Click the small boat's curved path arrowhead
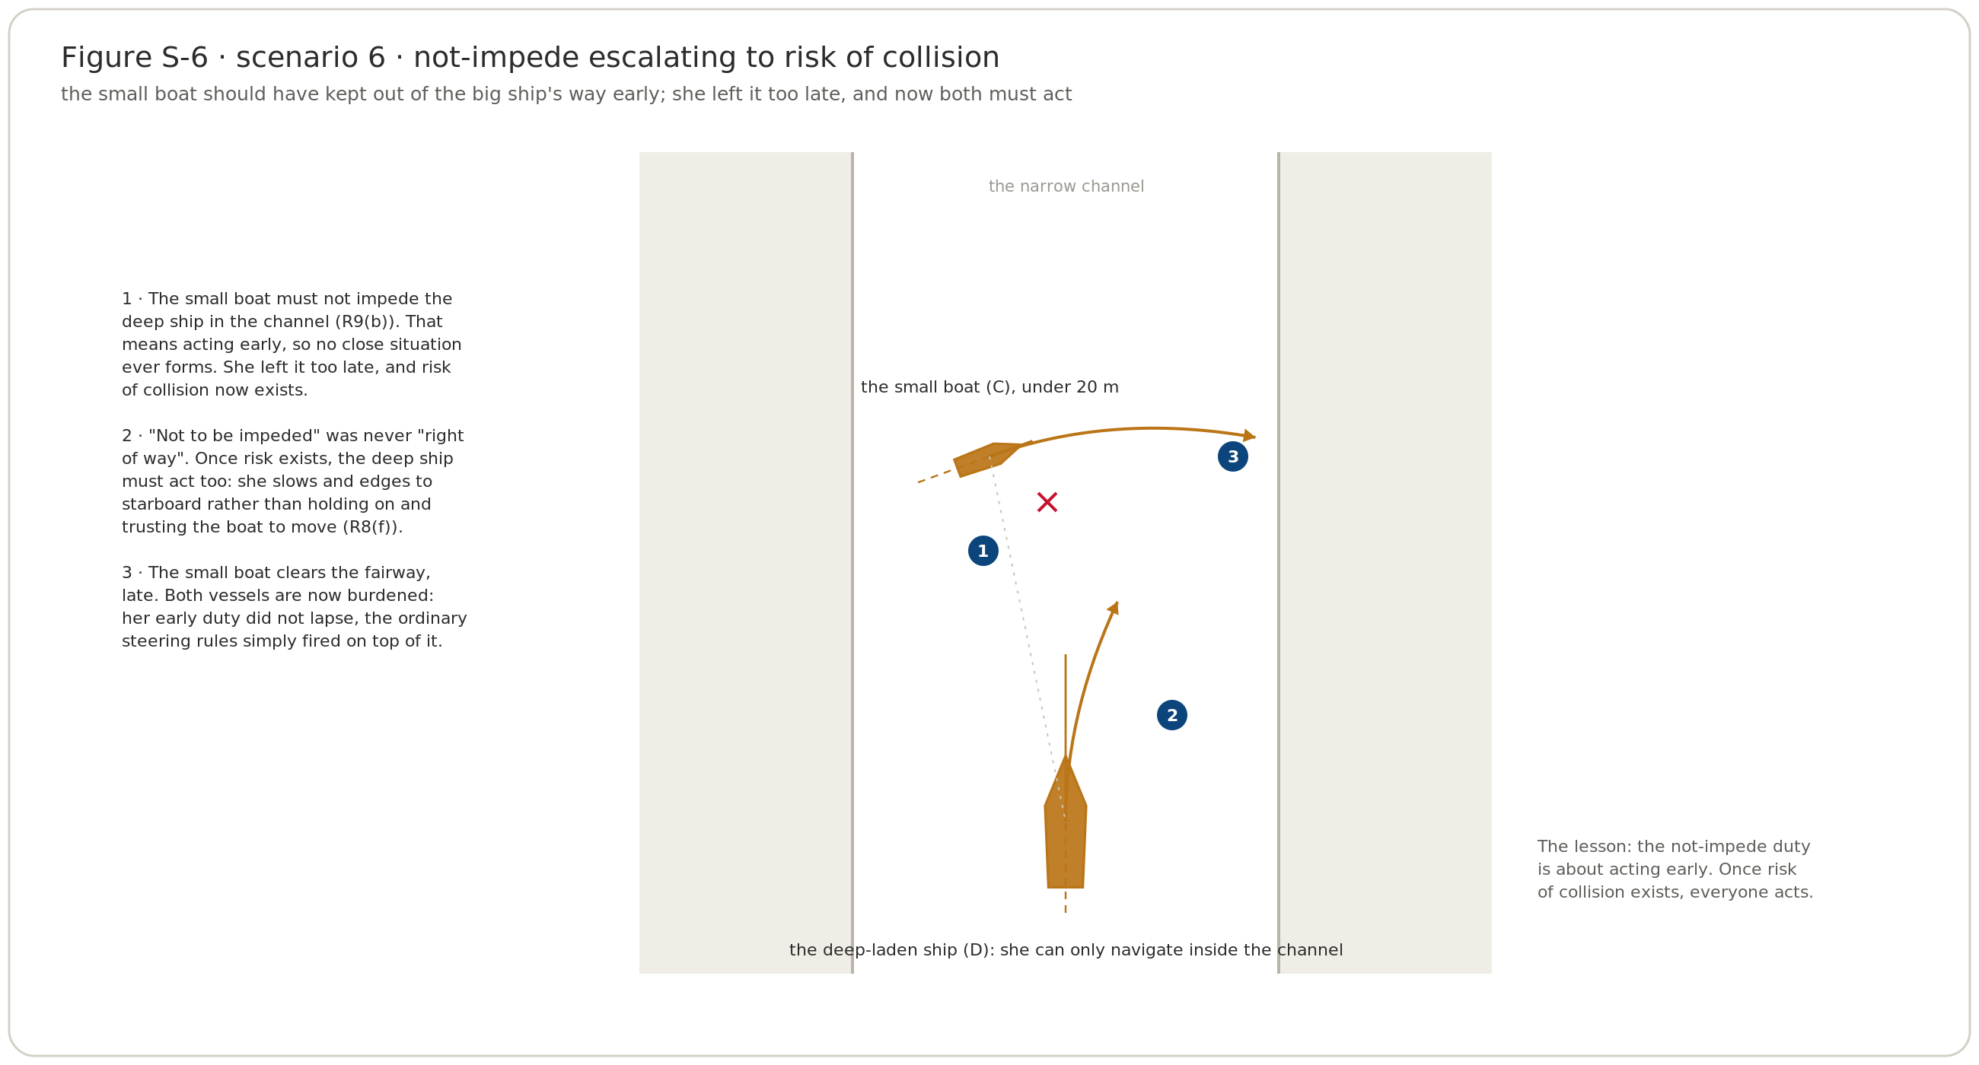This screenshot has height=1065, width=1979. 1248,435
